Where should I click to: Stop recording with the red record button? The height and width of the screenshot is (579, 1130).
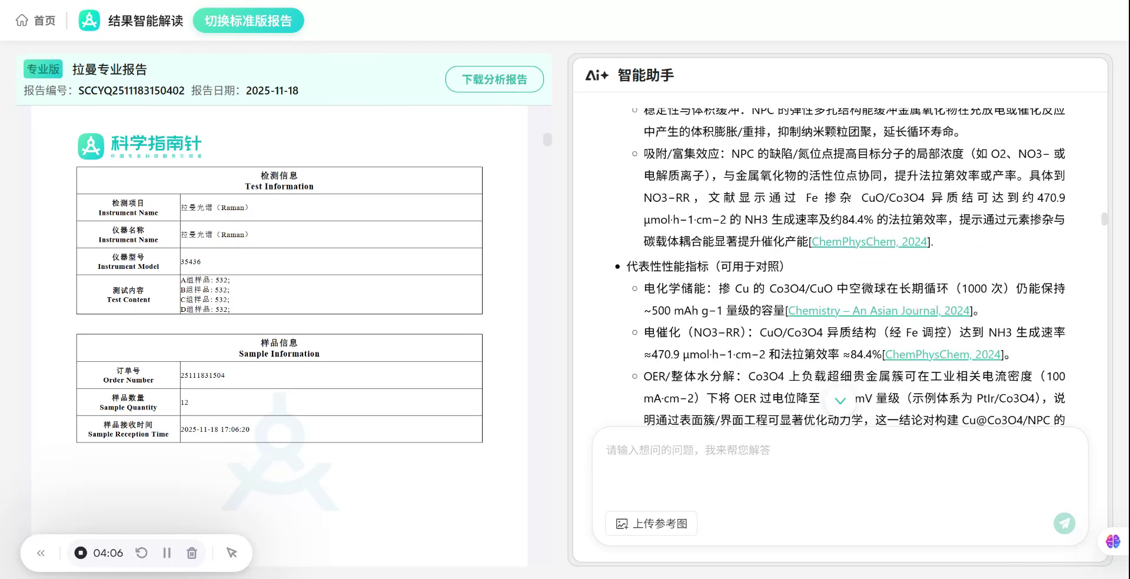pos(81,553)
